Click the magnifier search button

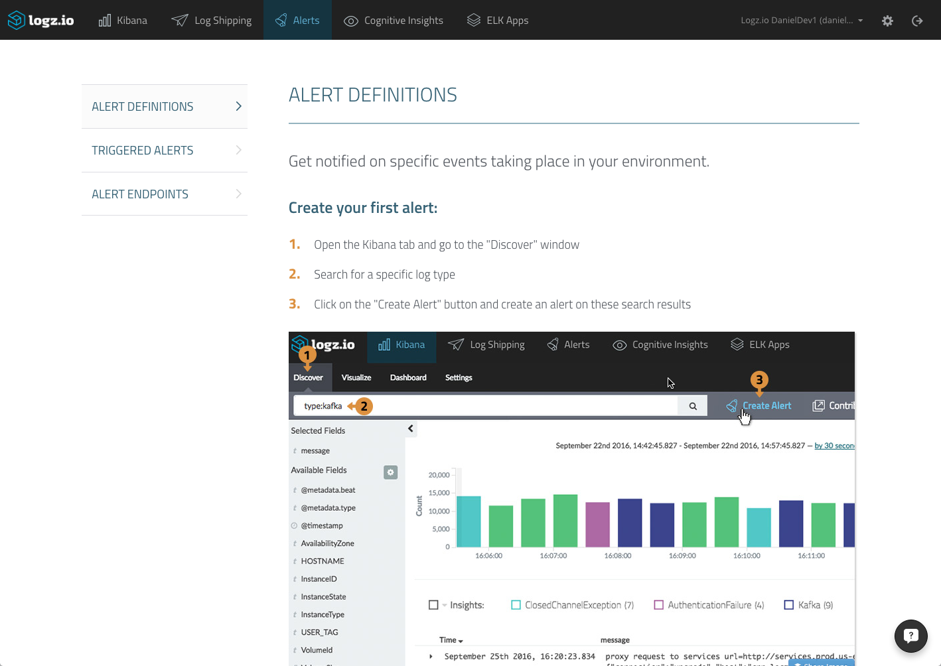point(693,406)
